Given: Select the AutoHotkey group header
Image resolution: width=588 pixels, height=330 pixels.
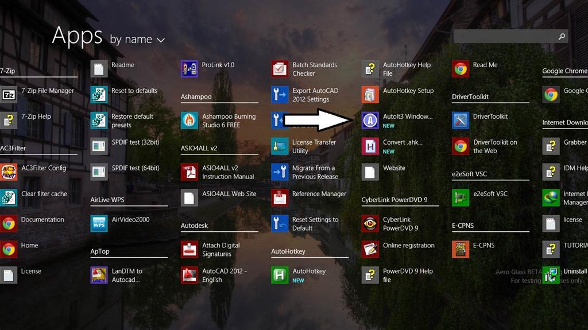Looking at the screenshot, I should (x=288, y=251).
